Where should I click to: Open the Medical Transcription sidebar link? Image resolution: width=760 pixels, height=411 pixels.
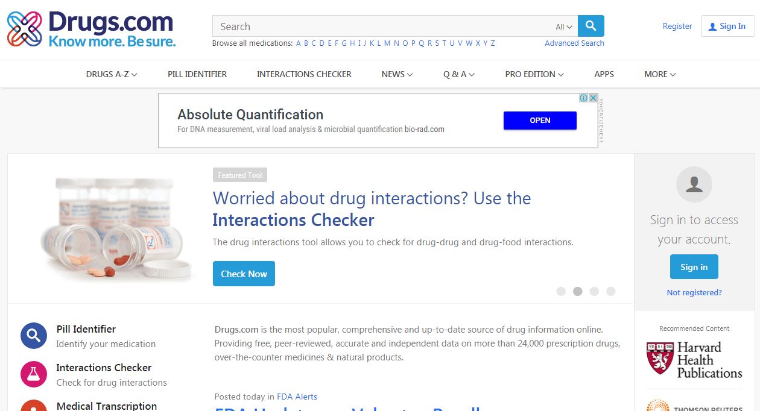point(106,406)
